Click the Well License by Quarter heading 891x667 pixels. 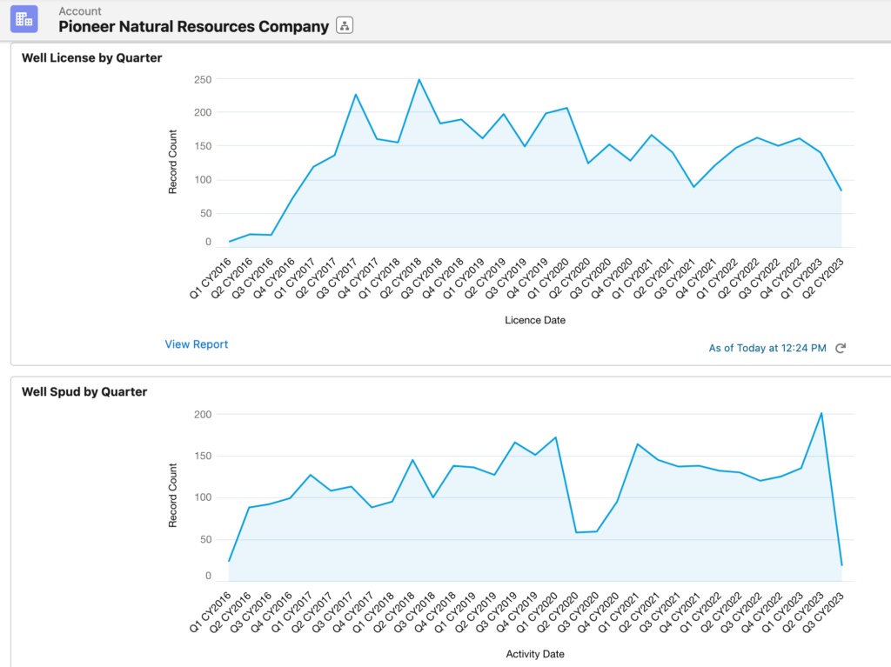[91, 58]
